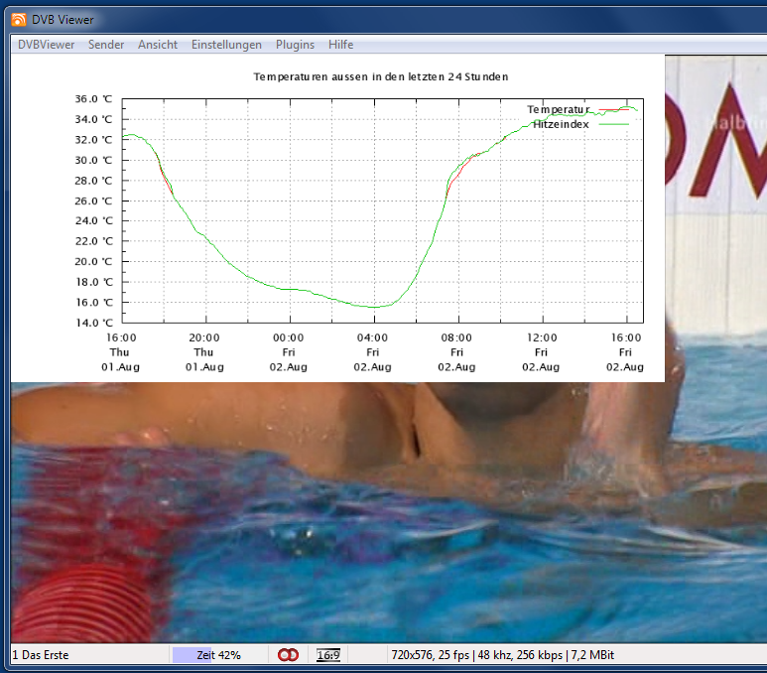Click the '12:00 Fri 02.Aug' time label
The height and width of the screenshot is (673, 767).
[541, 352]
